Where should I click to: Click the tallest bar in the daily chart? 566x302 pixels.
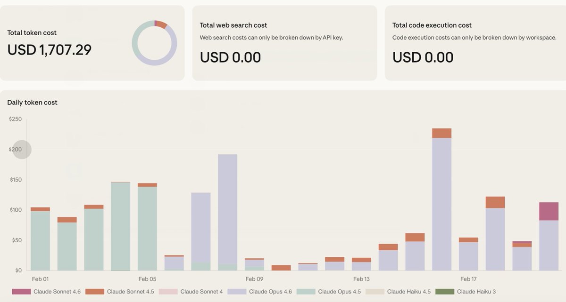[x=442, y=198]
